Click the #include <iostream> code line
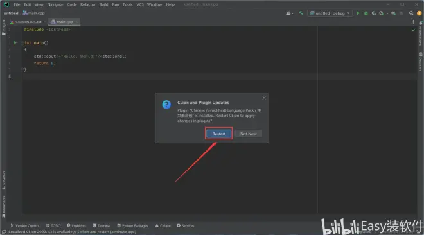The width and height of the screenshot is (424, 235). 48,29
